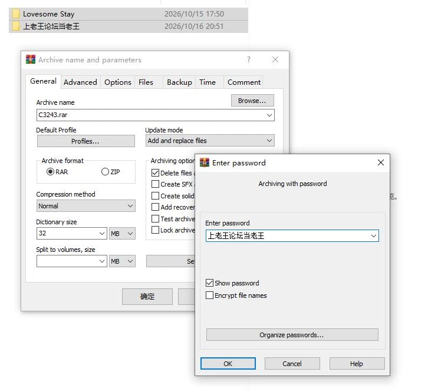Open the Split to volumes MB unit dropdown
Screen dimensions: 428x392
click(x=122, y=261)
